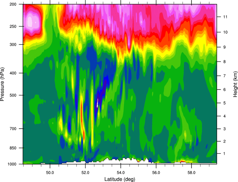Viewport: 238px width, 182px height.
Task: Click the 56.0 latitude tick label
Action: click(x=156, y=173)
